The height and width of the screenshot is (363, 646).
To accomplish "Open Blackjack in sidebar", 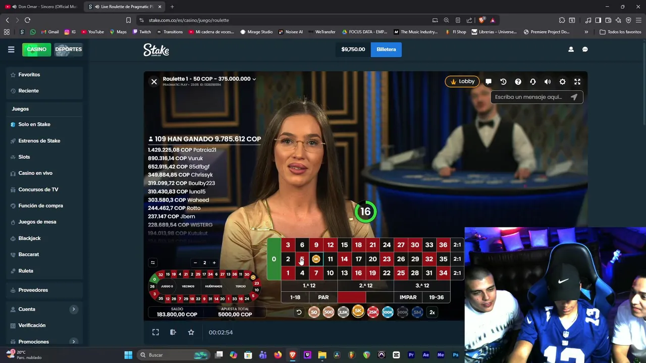I will click(x=29, y=238).
